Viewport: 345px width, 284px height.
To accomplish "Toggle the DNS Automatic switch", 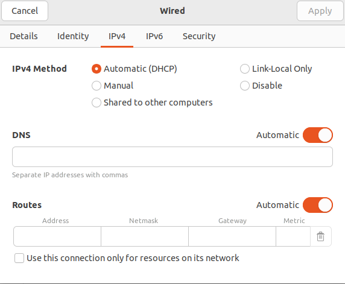I will pos(318,135).
